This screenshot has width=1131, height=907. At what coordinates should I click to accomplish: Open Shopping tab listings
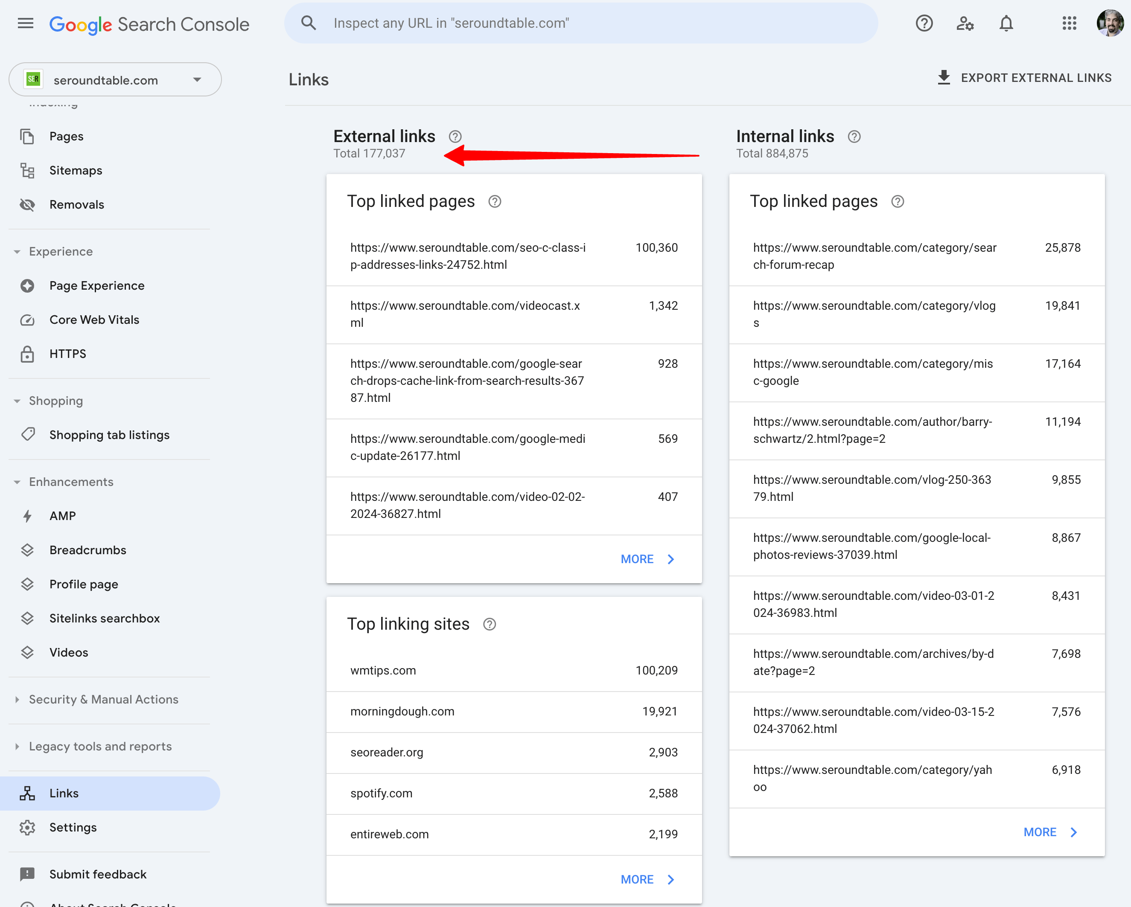point(110,434)
